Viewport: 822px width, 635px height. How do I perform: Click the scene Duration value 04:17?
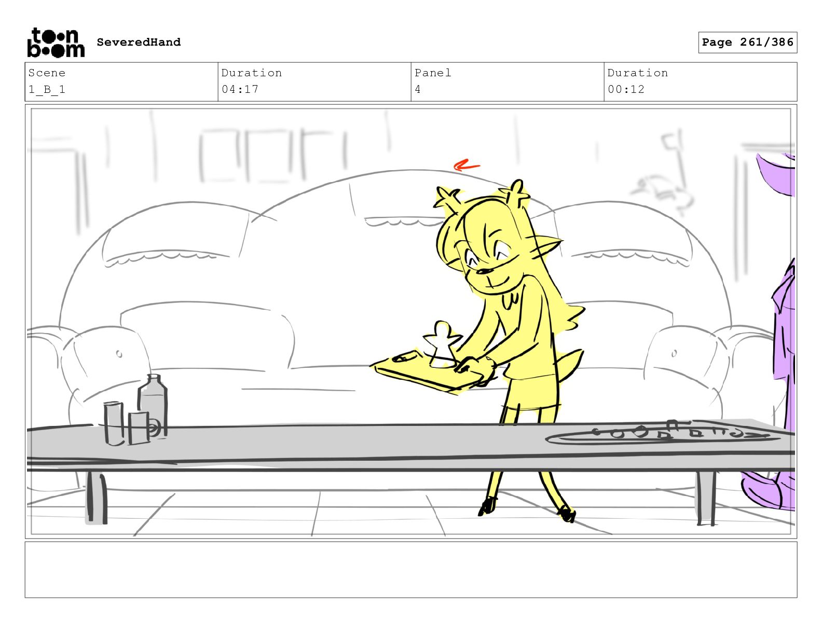tap(240, 89)
